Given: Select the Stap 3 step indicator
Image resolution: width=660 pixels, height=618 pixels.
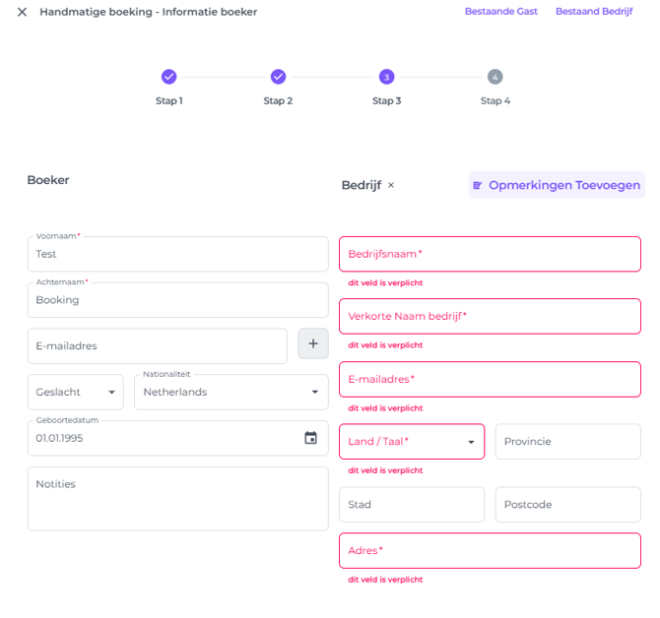Looking at the screenshot, I should (x=386, y=77).
